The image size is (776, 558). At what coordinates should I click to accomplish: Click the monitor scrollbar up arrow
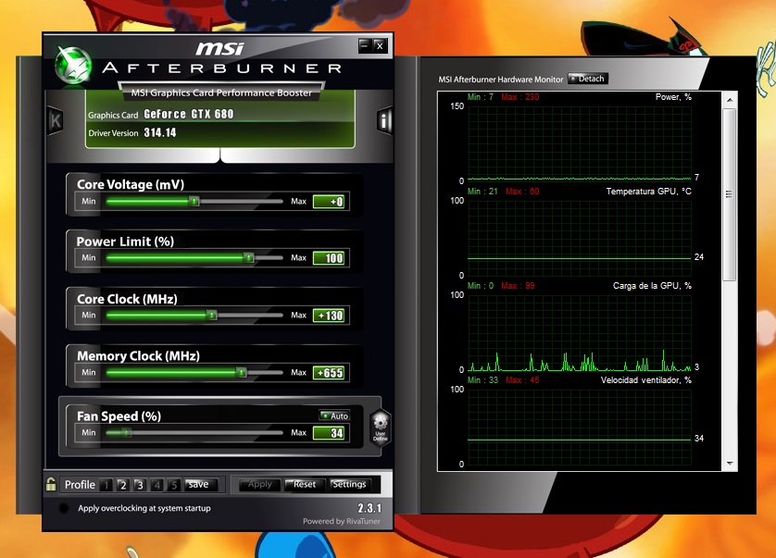coord(730,100)
